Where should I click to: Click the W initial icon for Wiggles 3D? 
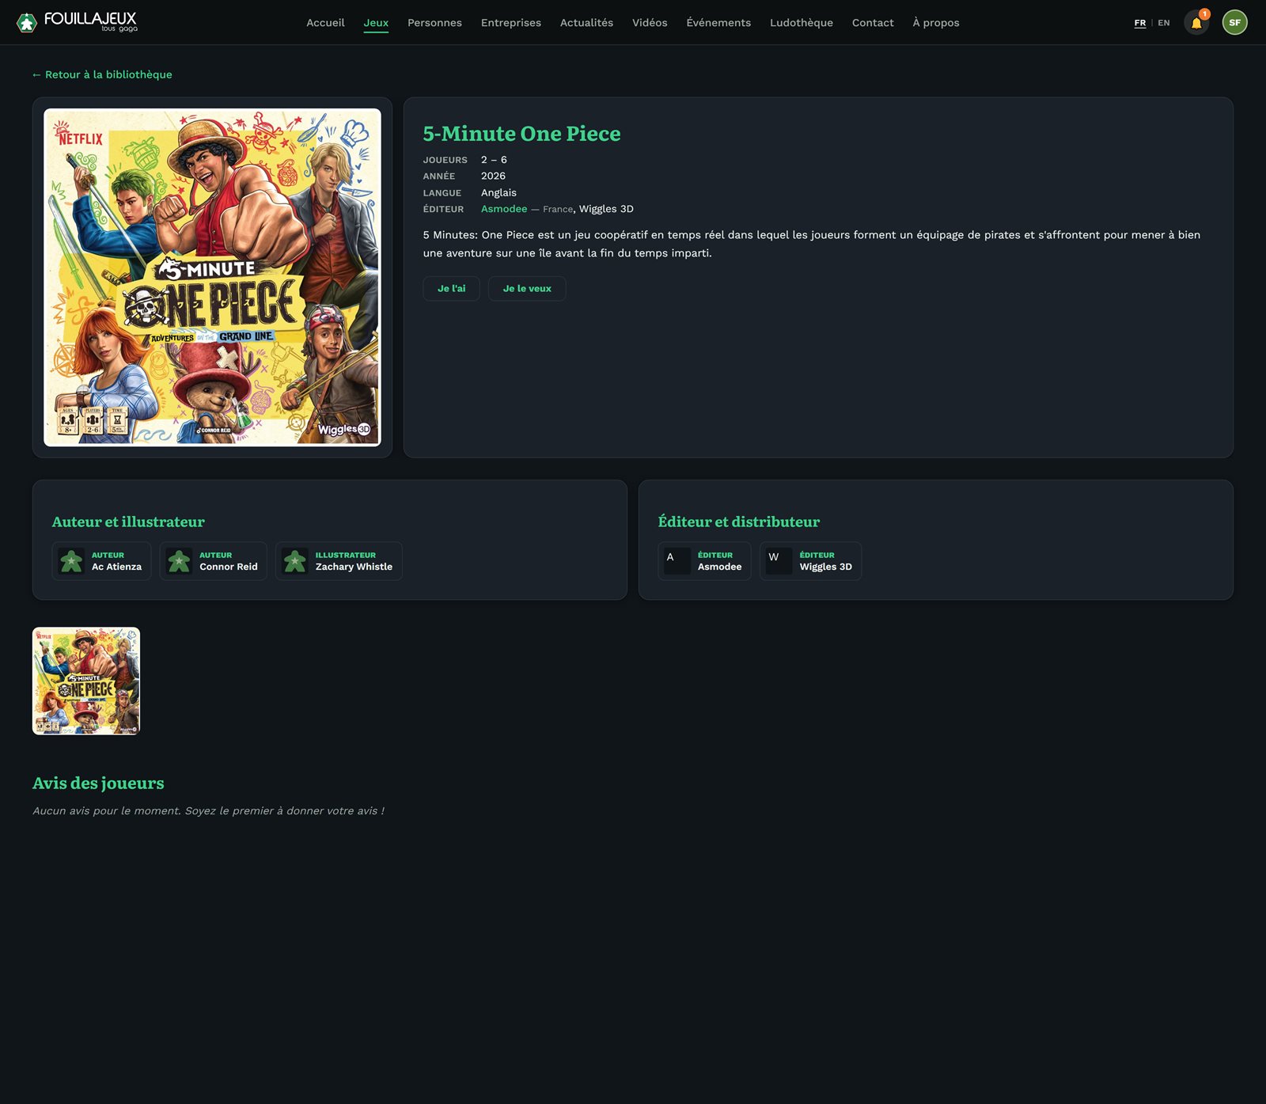point(779,561)
